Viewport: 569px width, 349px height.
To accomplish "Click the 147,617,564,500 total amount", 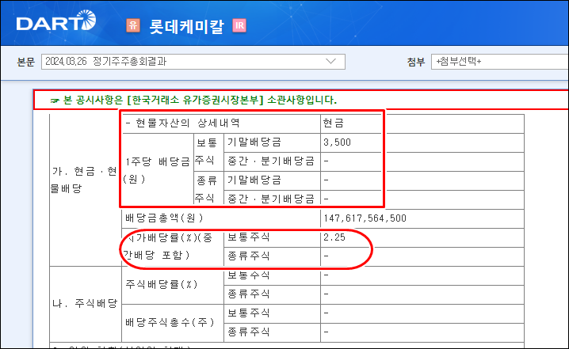I will pyautogui.click(x=365, y=218).
